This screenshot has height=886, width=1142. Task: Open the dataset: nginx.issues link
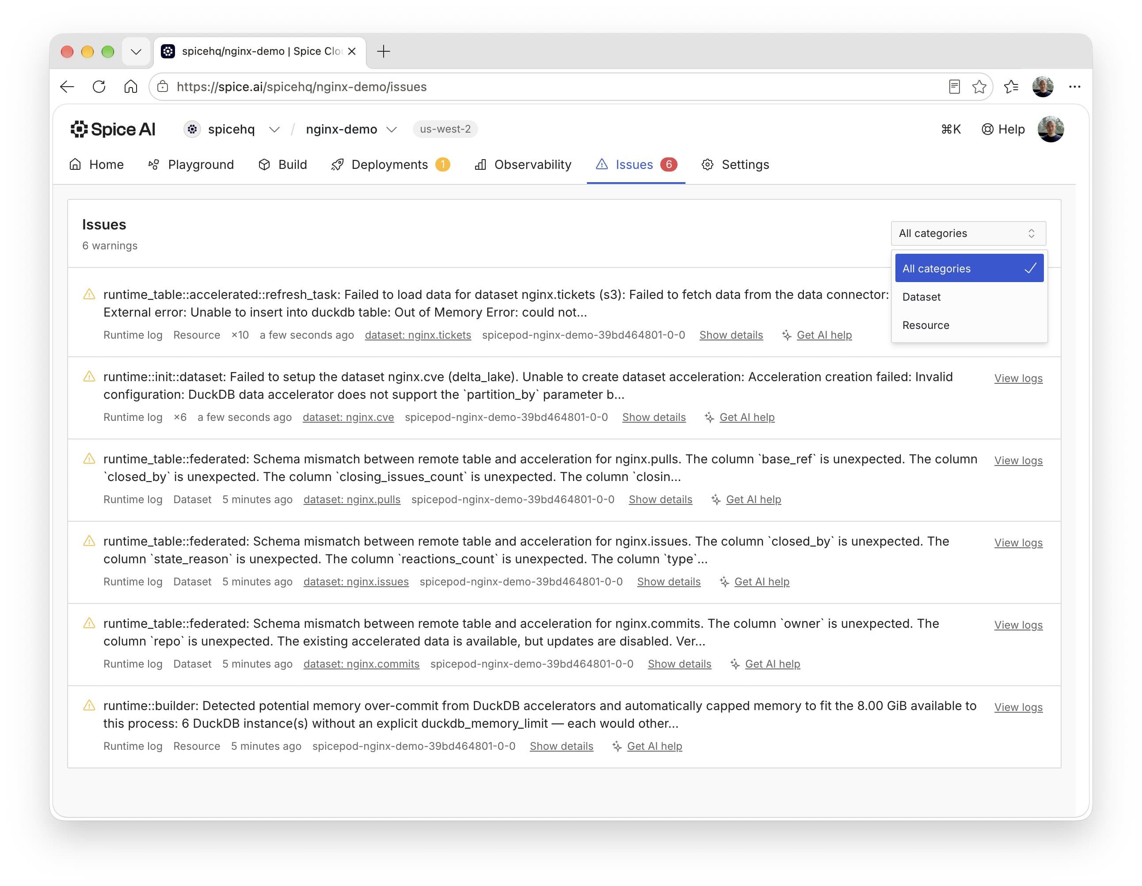pos(356,581)
